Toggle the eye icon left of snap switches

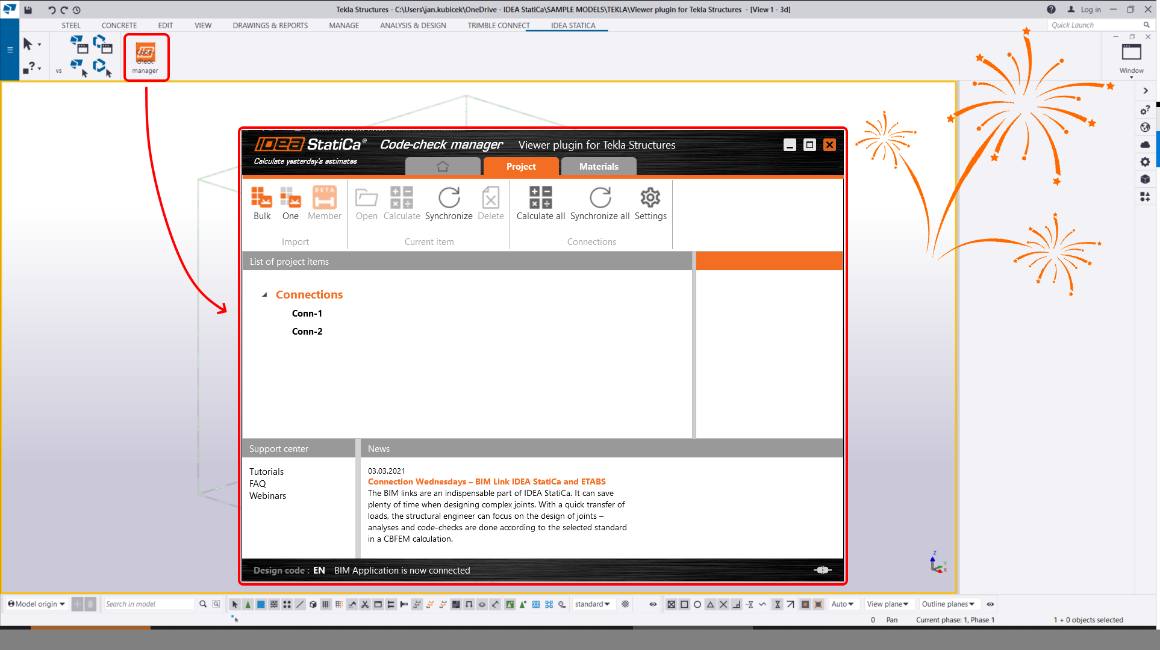click(653, 604)
